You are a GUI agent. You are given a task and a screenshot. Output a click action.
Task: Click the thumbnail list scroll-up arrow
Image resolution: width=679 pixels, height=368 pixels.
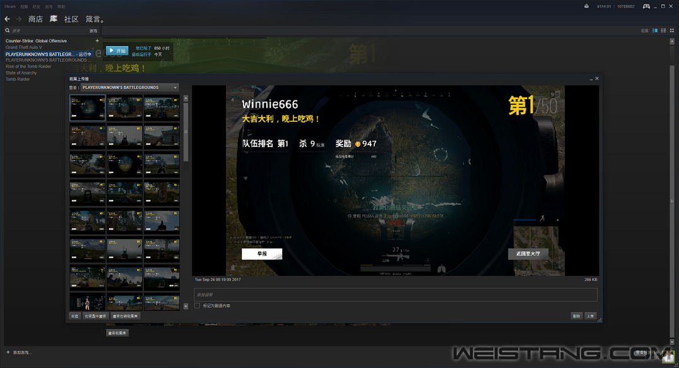tap(186, 98)
